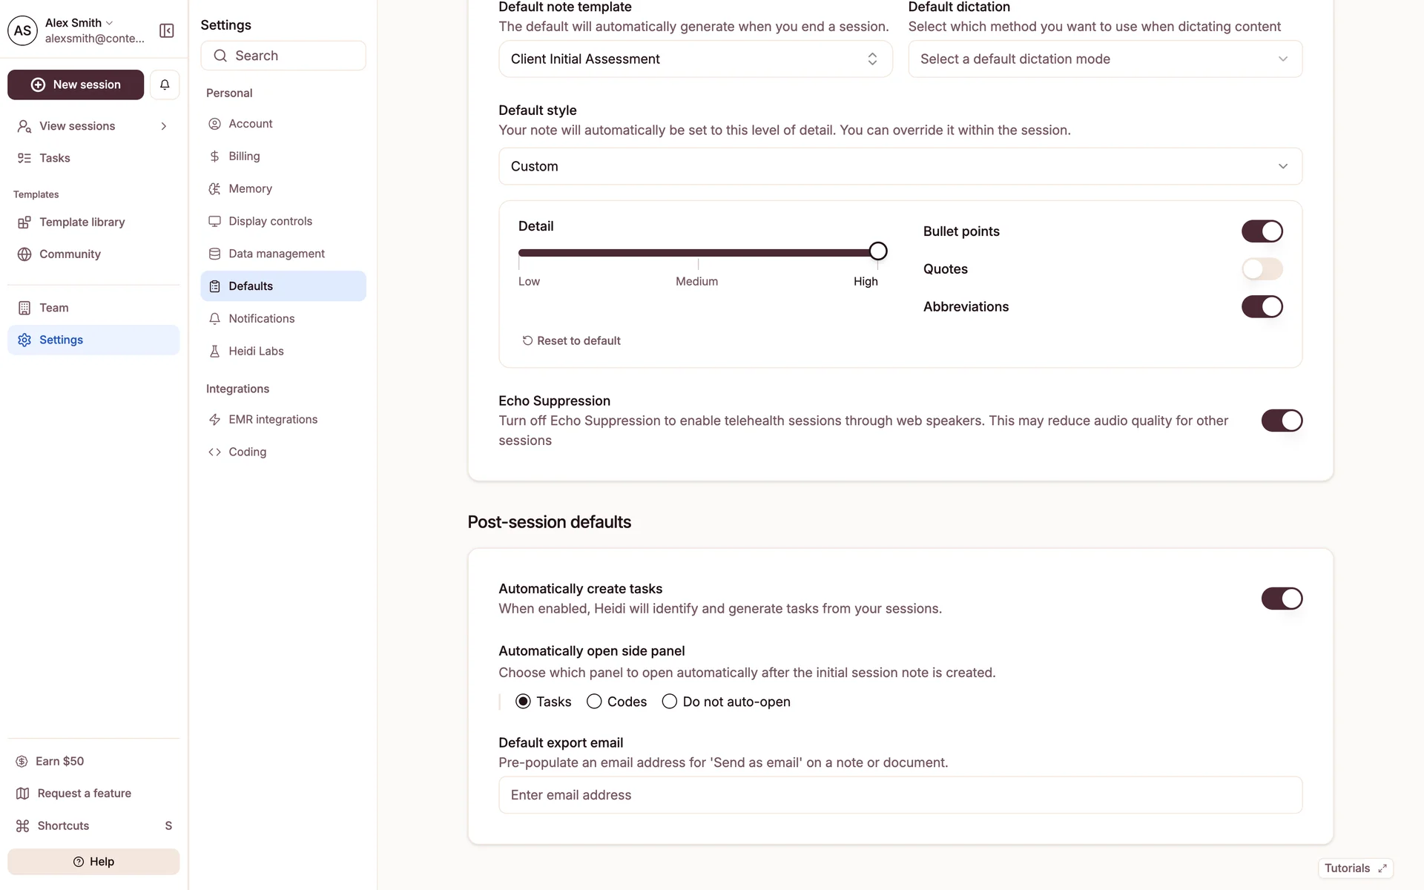Click the Detail slider handle at High
This screenshot has height=890, width=1424.
click(877, 251)
